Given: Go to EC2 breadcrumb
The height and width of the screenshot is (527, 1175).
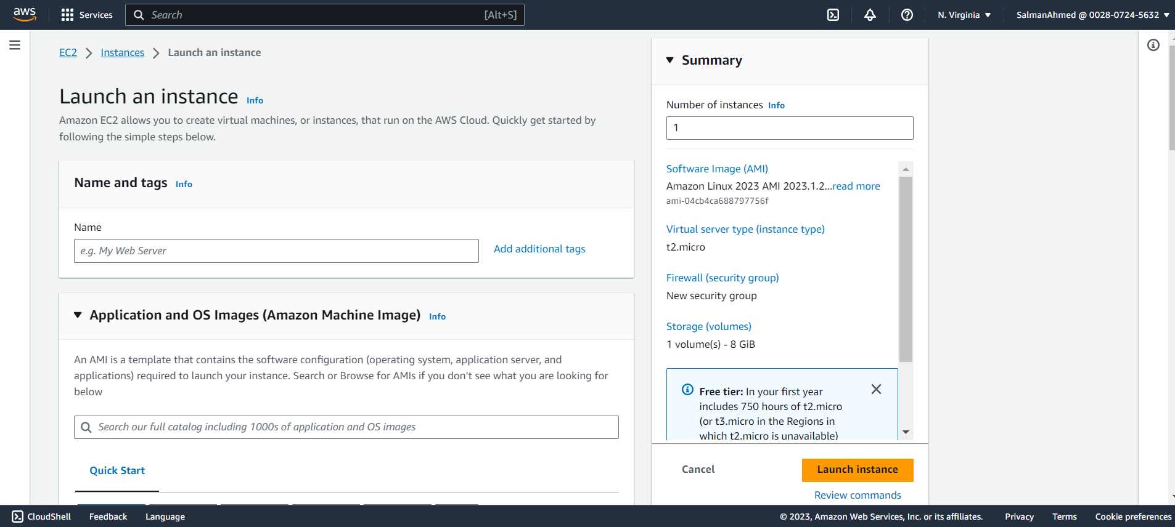Looking at the screenshot, I should click(68, 52).
